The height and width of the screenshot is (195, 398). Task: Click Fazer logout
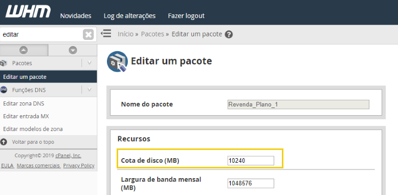coord(186,16)
